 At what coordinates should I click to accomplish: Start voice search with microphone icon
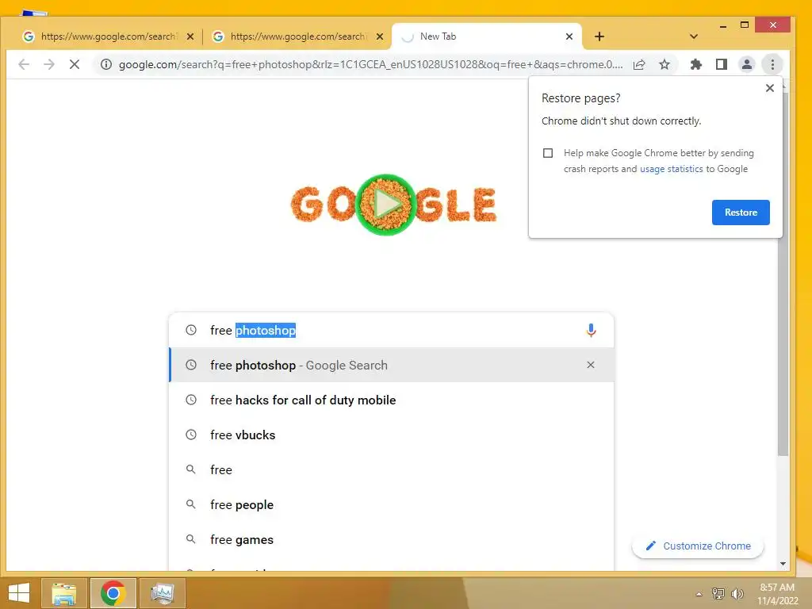point(591,330)
